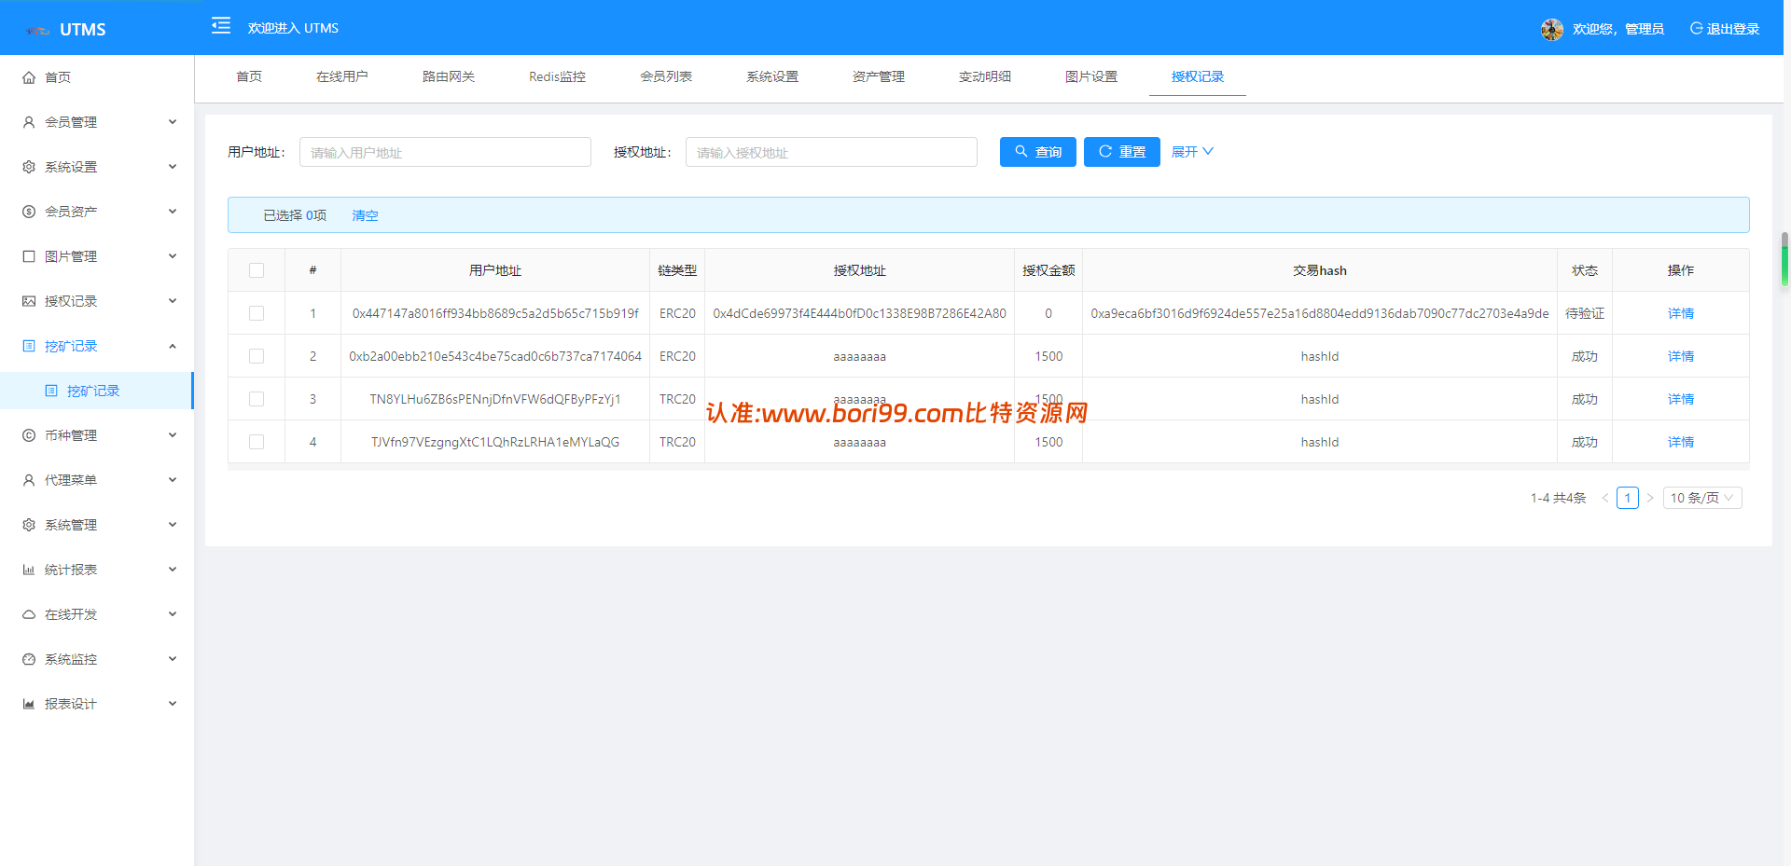Click the UTMS logo icon
Screen dimensions: 1791x866
(38, 30)
